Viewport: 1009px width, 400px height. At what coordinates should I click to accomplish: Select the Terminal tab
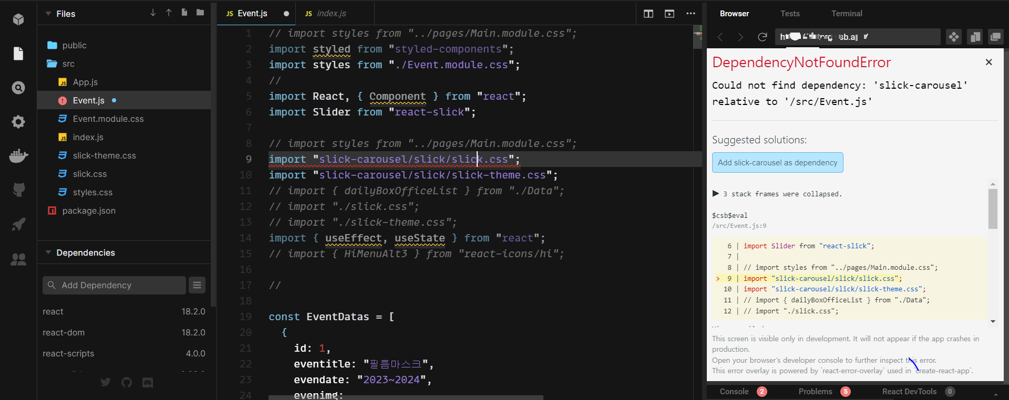(847, 14)
